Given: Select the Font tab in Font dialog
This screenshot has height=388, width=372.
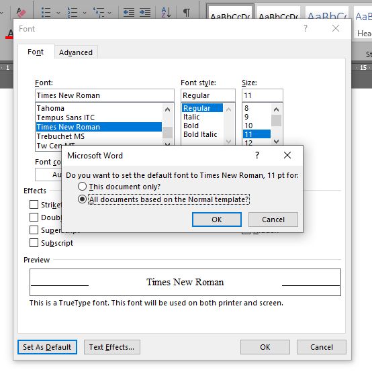Looking at the screenshot, I should [x=36, y=52].
